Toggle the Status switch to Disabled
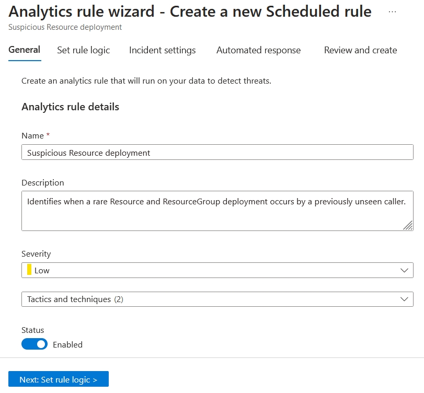Viewport: 424px width, 393px height. click(34, 344)
